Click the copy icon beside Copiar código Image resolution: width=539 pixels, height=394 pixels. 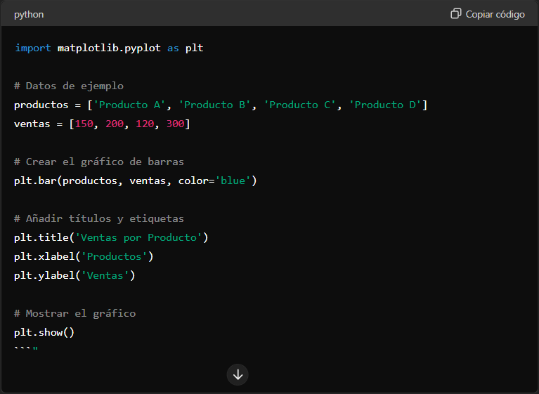456,14
